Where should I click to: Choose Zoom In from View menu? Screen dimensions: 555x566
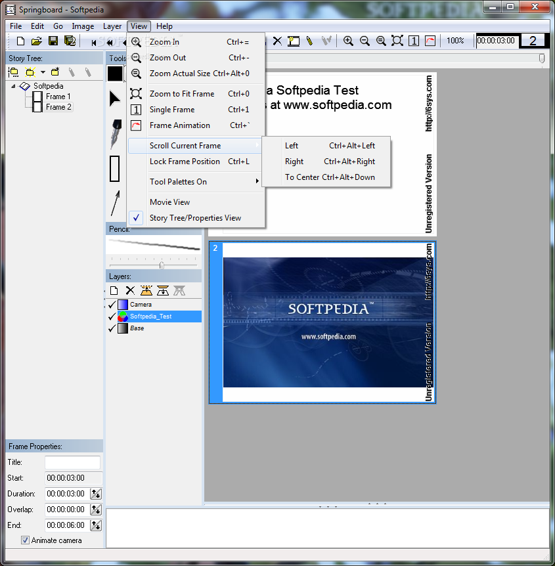(x=196, y=42)
